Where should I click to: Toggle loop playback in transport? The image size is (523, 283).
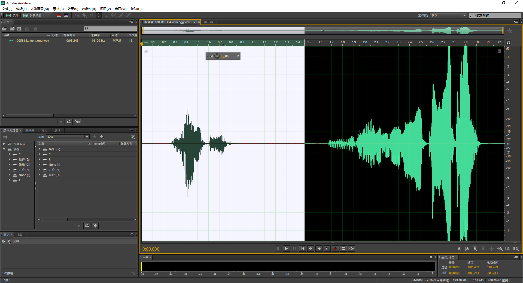pos(343,248)
